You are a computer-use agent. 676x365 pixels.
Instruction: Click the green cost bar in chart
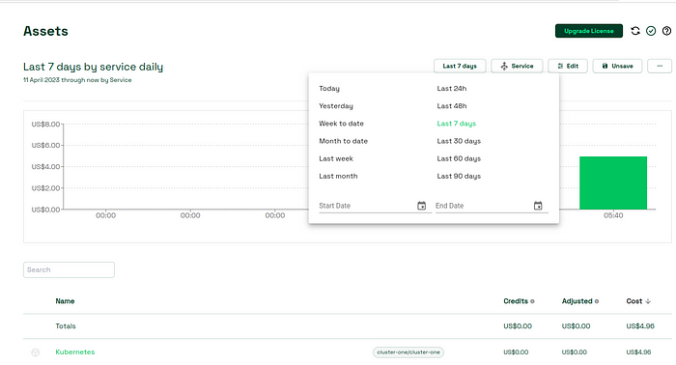tap(613, 182)
